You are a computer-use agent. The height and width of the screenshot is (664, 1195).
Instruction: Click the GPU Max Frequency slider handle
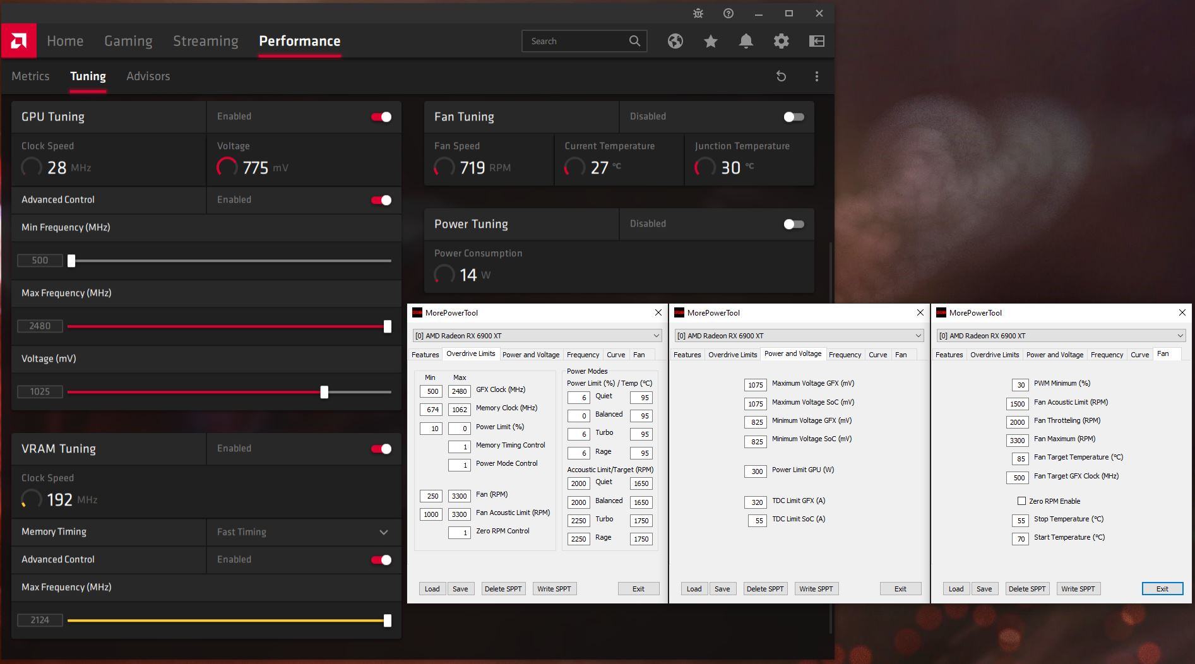point(388,326)
